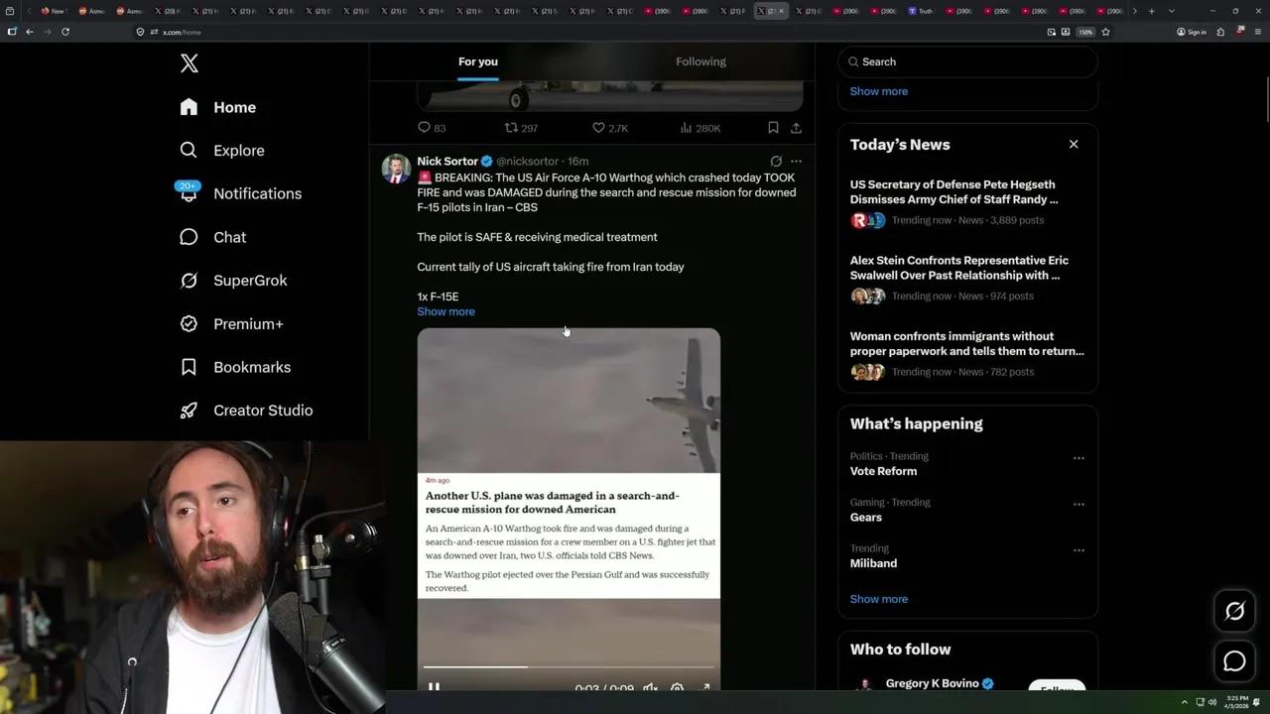The image size is (1270, 714).
Task: Switch to the Following tab
Action: [x=700, y=61]
